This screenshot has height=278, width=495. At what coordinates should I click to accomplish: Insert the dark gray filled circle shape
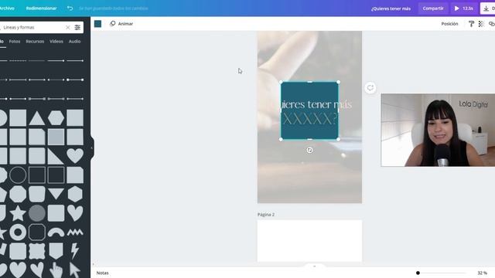(37, 213)
